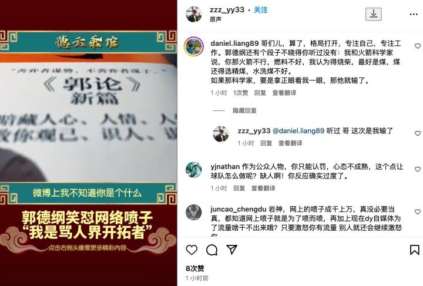Open juncao_chengdu's profile username
This screenshot has height=286, width=423.
239,209
